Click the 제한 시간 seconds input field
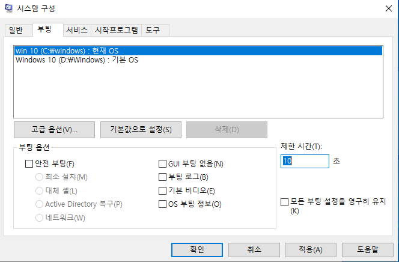 point(305,161)
